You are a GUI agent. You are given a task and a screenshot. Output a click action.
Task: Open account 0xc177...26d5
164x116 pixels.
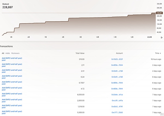[117, 112]
